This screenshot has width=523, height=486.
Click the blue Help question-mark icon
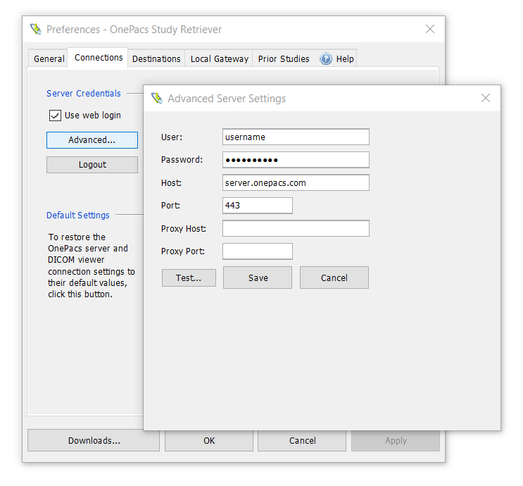pos(325,58)
